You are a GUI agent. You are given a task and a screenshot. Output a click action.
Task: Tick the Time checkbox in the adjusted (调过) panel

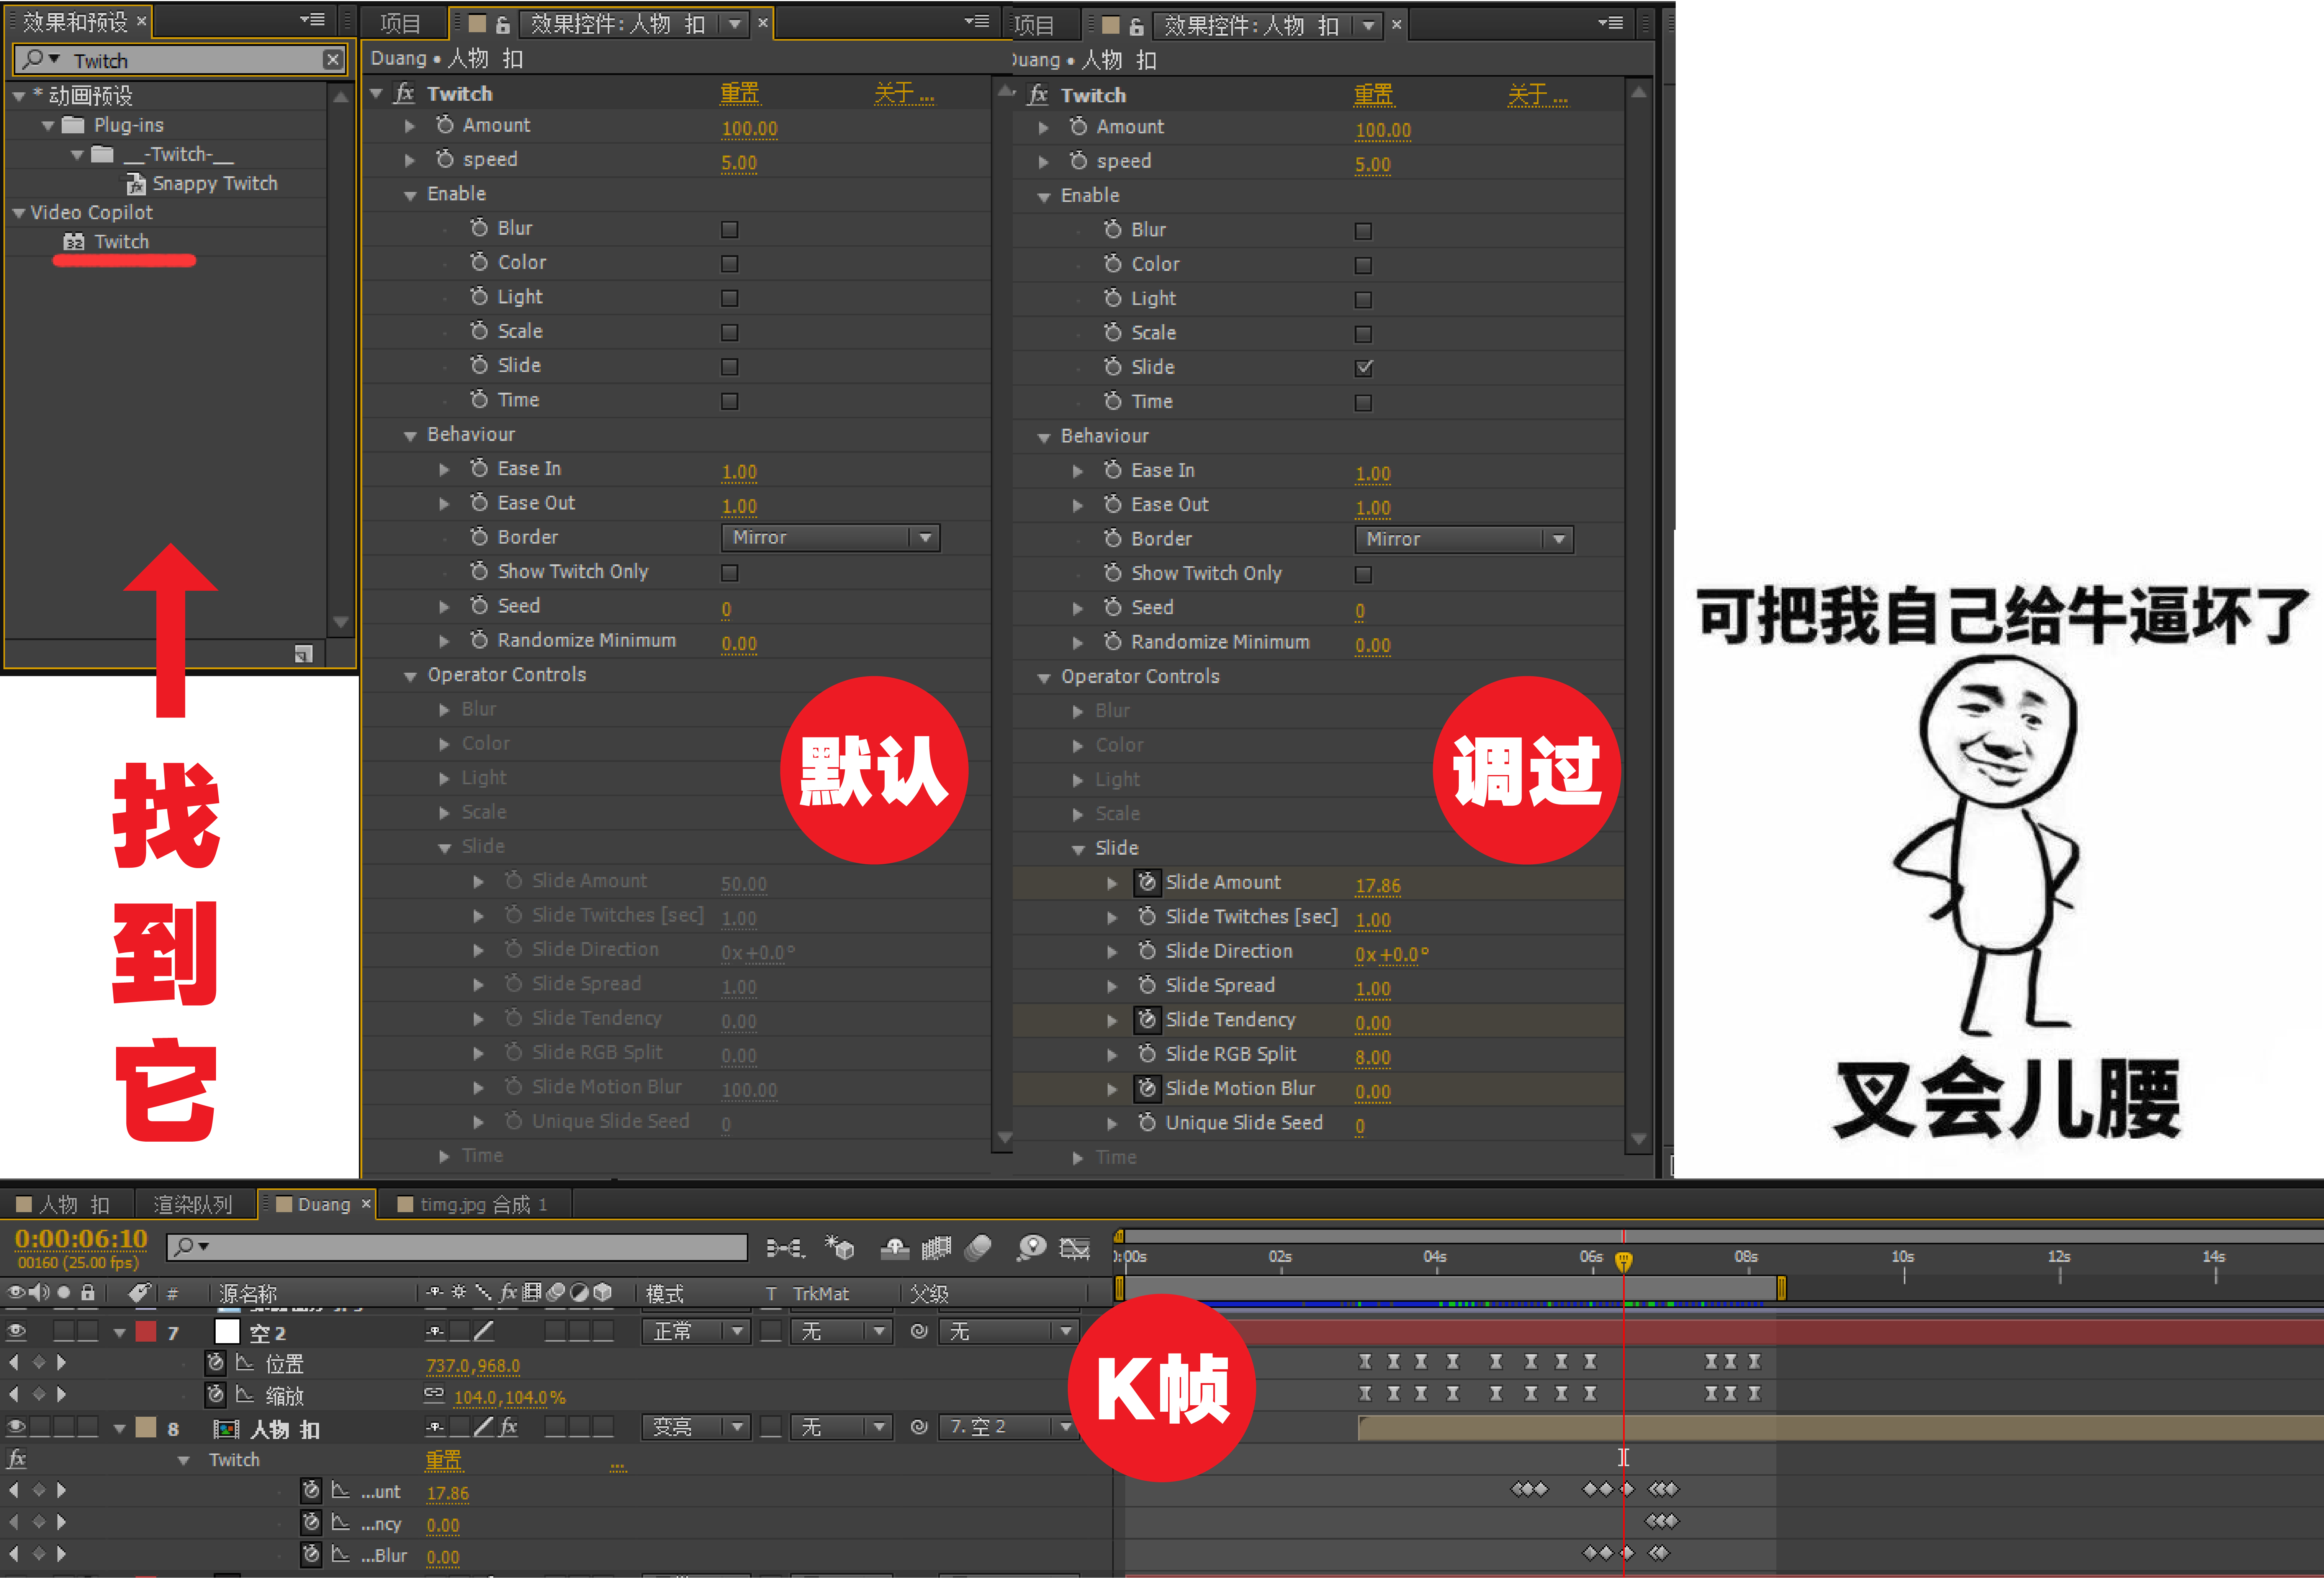pyautogui.click(x=1363, y=403)
